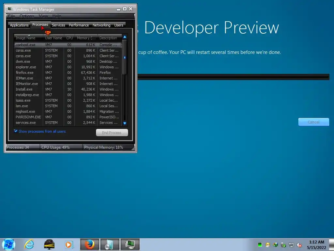
Task: Launch Windows Media Player from the taskbar
Action: (x=69, y=244)
